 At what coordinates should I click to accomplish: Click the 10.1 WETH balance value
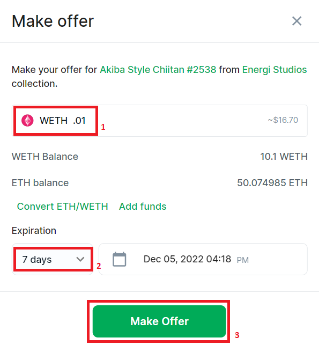point(284,157)
